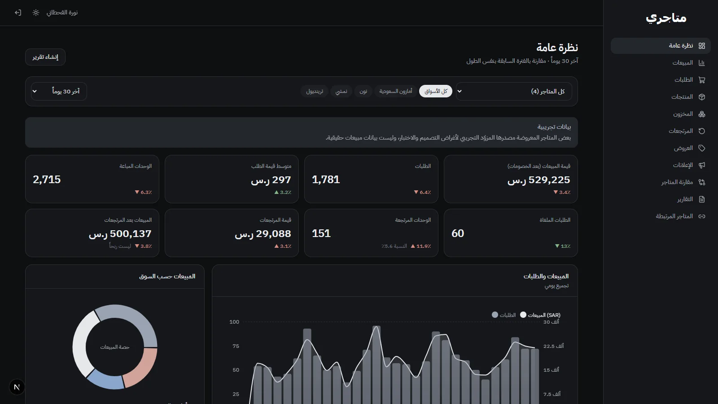
Task: Open the نظرة عامة overview grid icon
Action: tap(702, 46)
